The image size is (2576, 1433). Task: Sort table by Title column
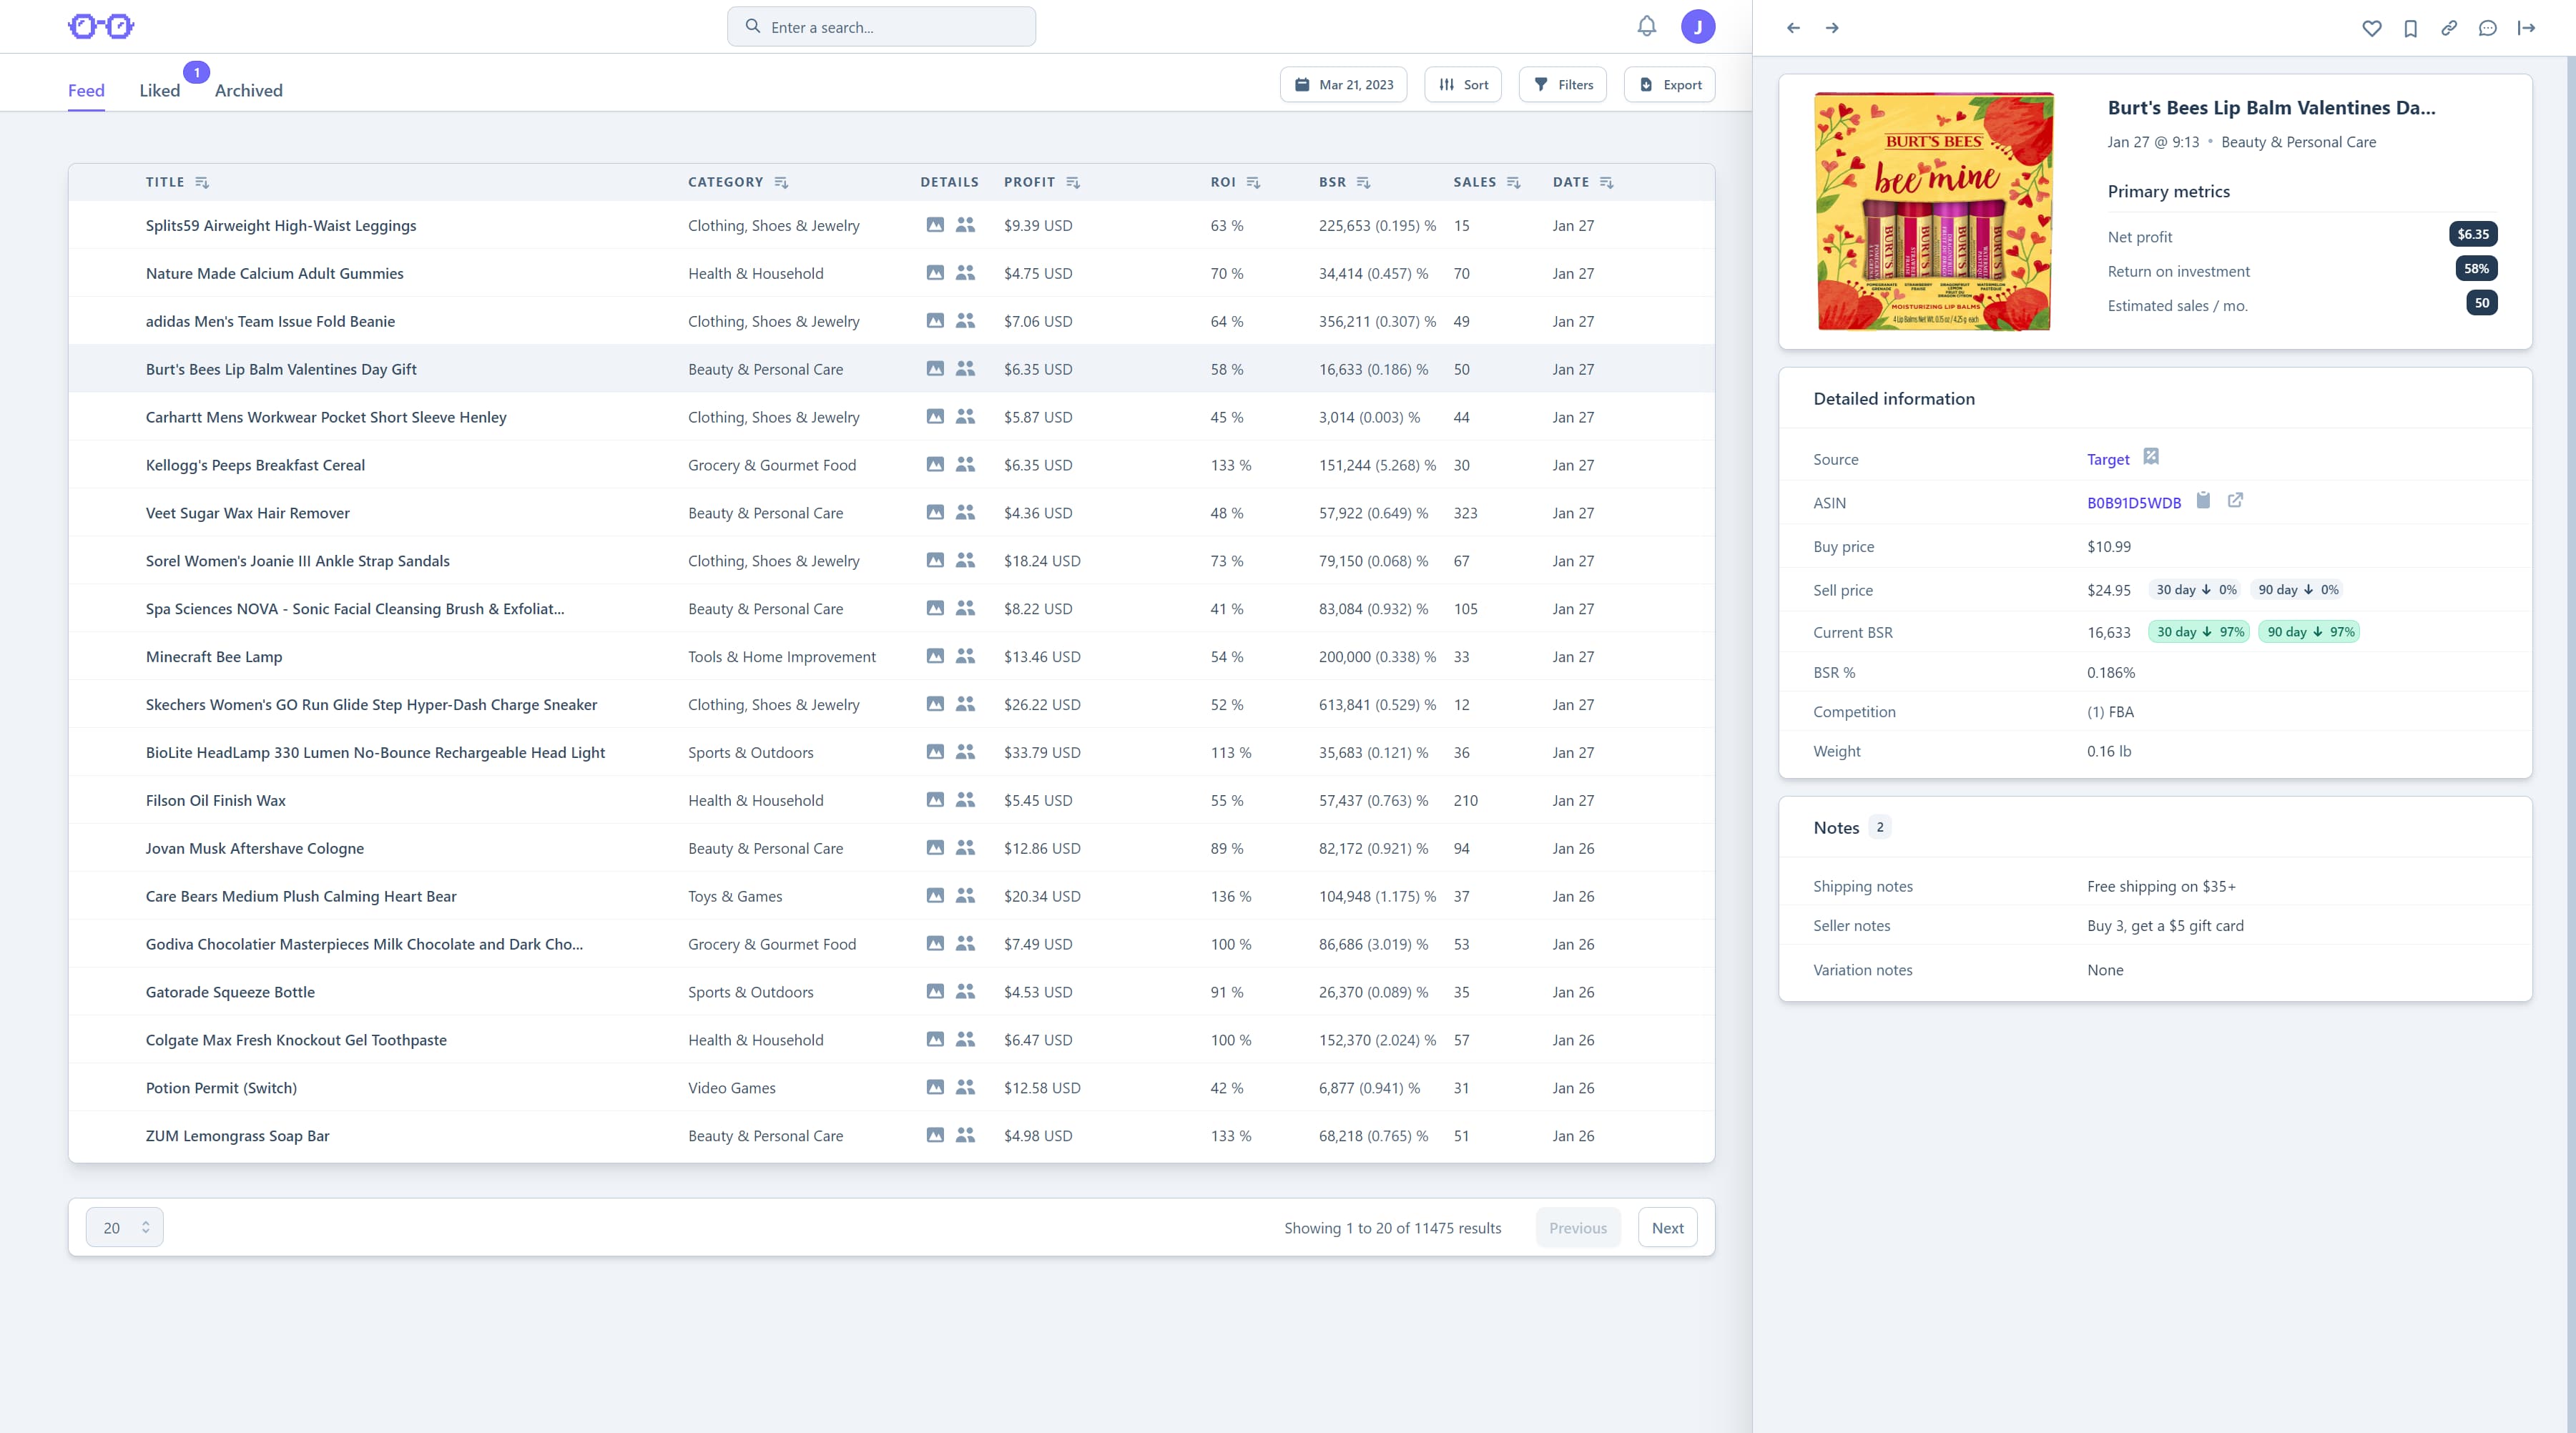[x=202, y=182]
